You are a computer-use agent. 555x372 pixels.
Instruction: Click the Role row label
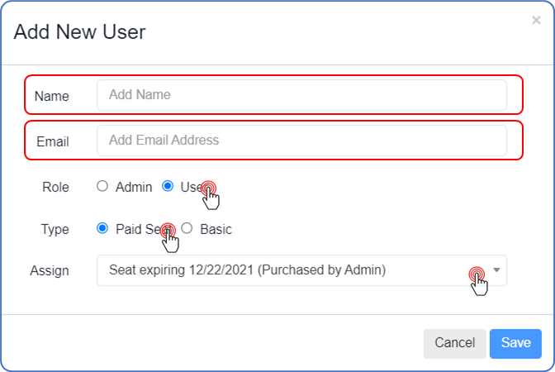pos(55,187)
